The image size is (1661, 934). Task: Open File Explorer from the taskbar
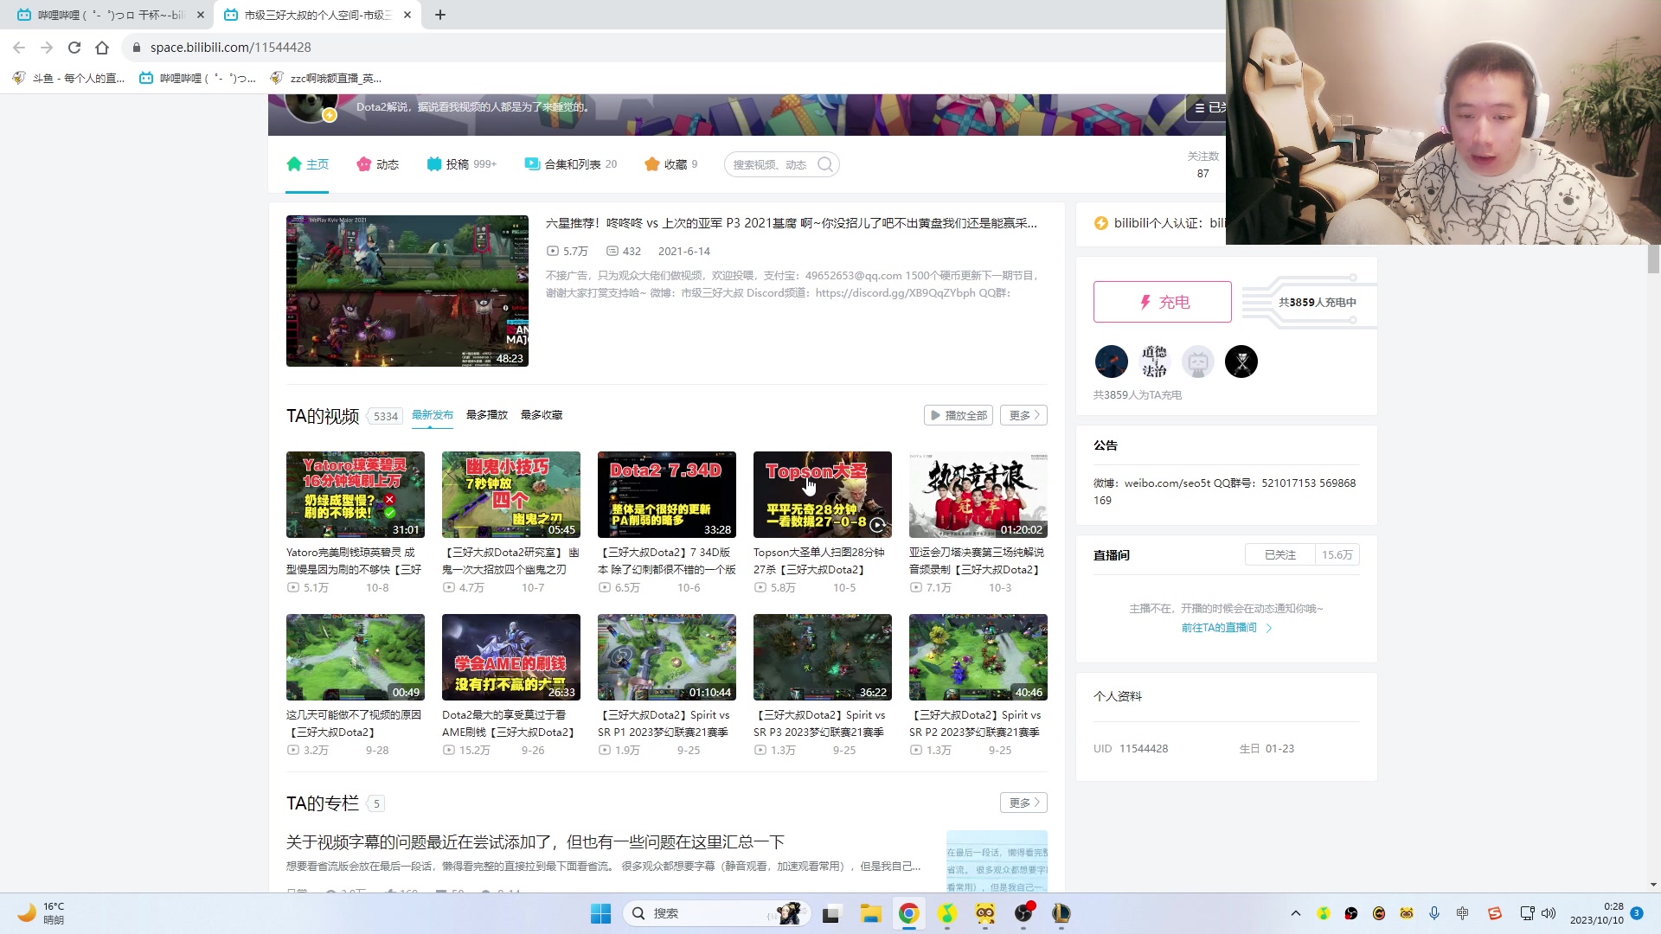tap(870, 913)
